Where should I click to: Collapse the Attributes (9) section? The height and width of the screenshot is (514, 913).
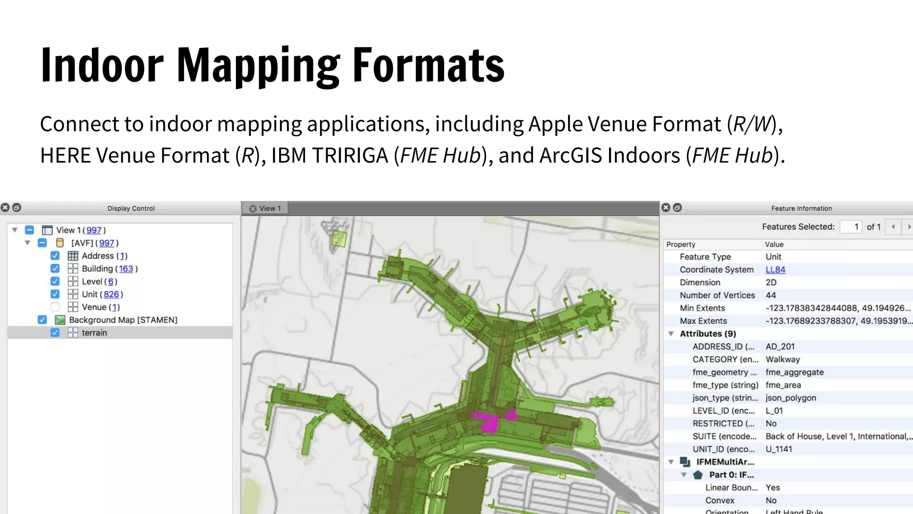pyautogui.click(x=671, y=334)
